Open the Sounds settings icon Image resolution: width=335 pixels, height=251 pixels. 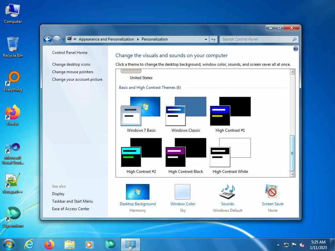tap(227, 192)
